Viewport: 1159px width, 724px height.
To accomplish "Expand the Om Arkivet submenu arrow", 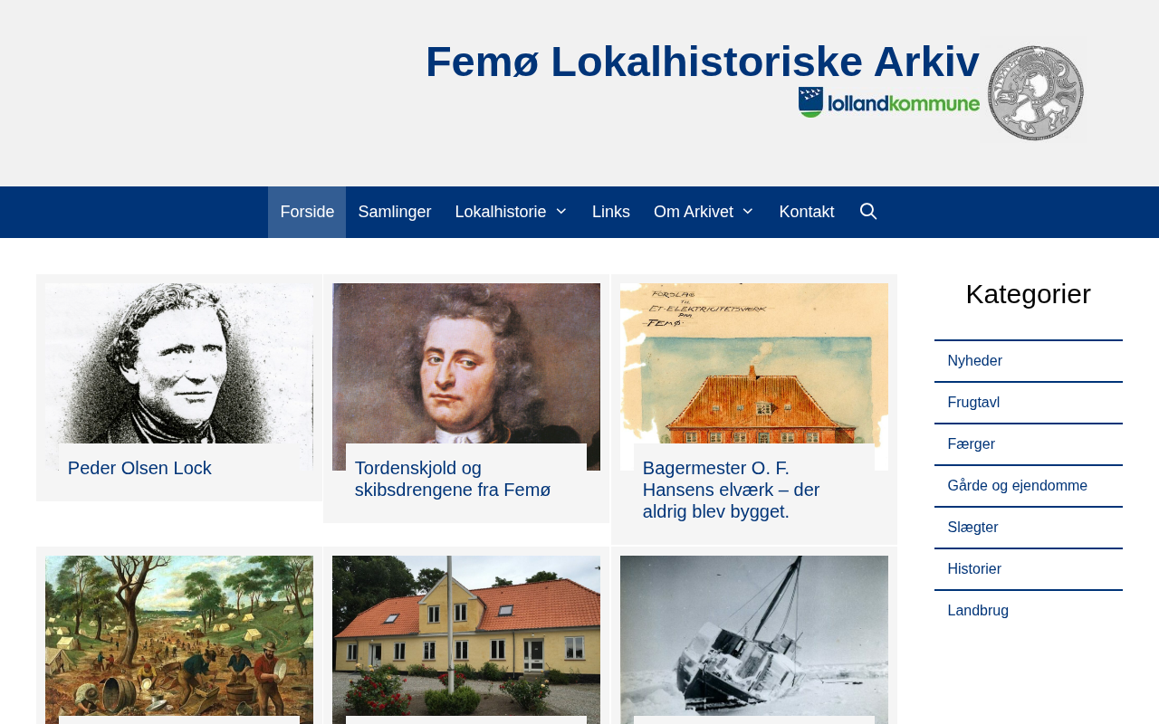I will [x=747, y=212].
